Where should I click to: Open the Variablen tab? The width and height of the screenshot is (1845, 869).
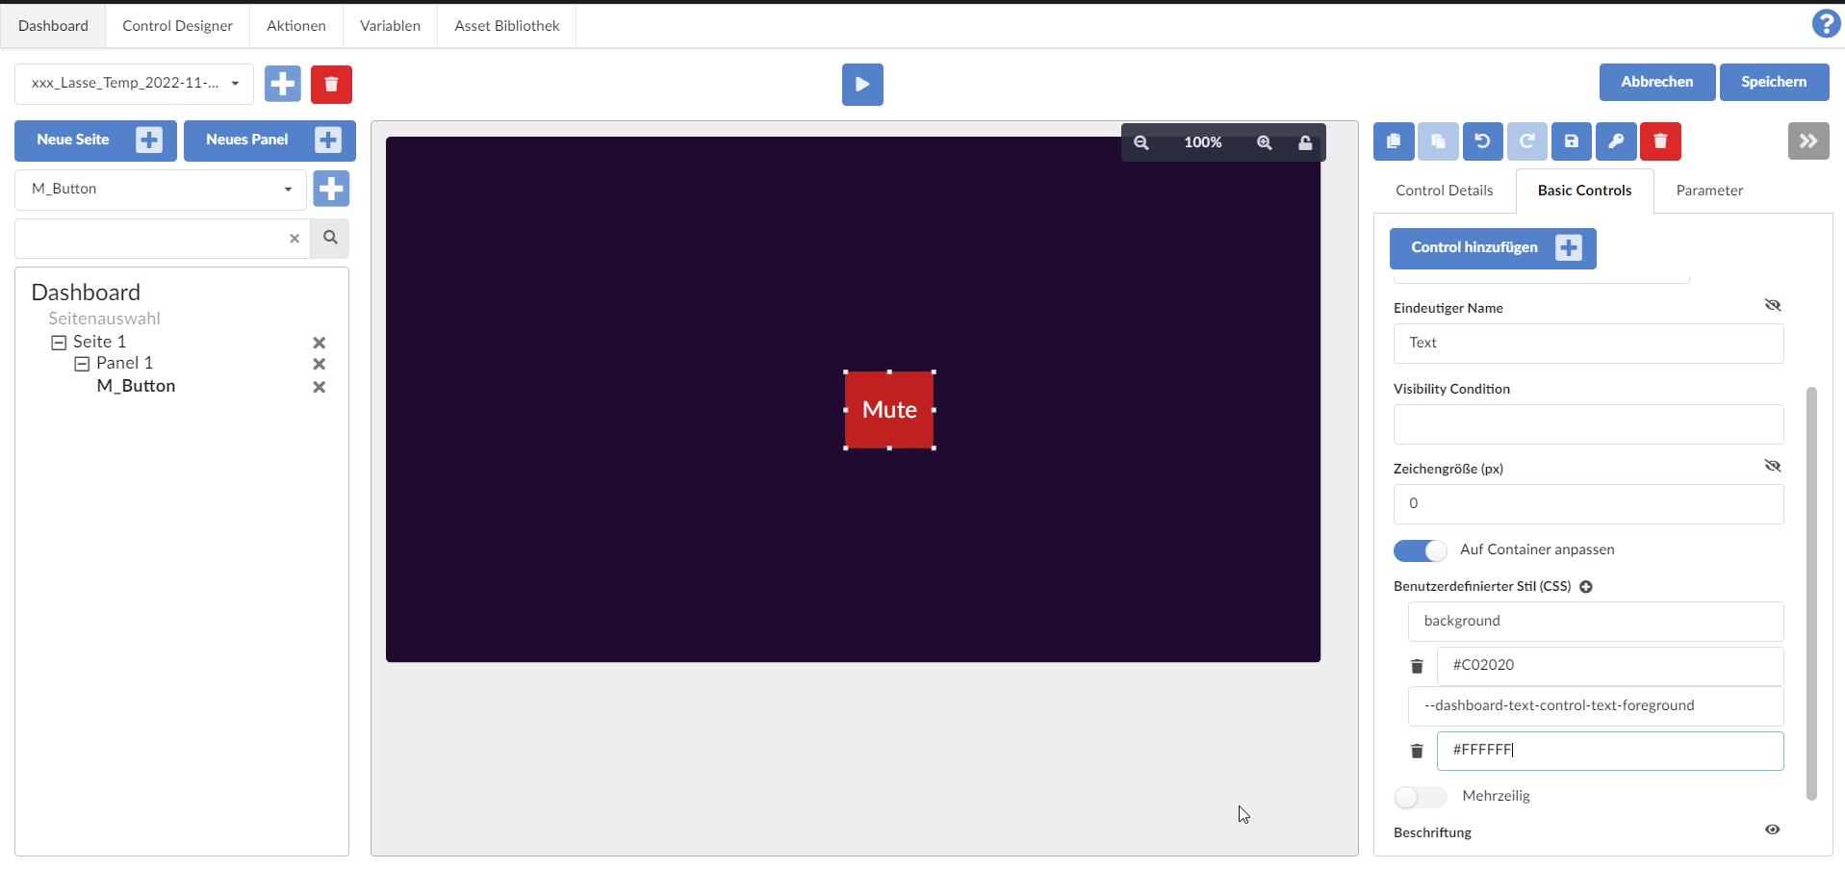390,26
